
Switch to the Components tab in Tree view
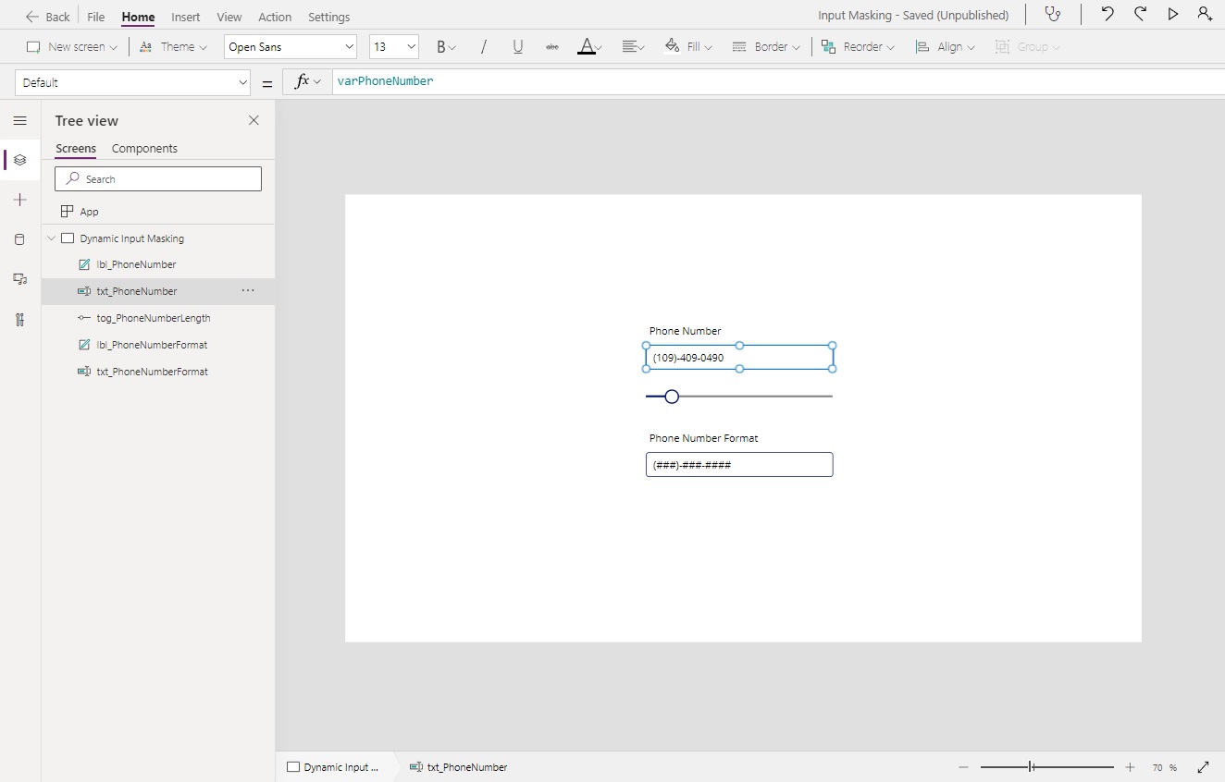(144, 149)
